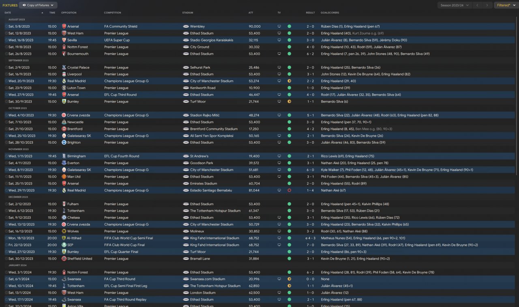This screenshot has height=307, width=519.
Task: Click the stadium icon beside Wembley
Action: click(186, 27)
